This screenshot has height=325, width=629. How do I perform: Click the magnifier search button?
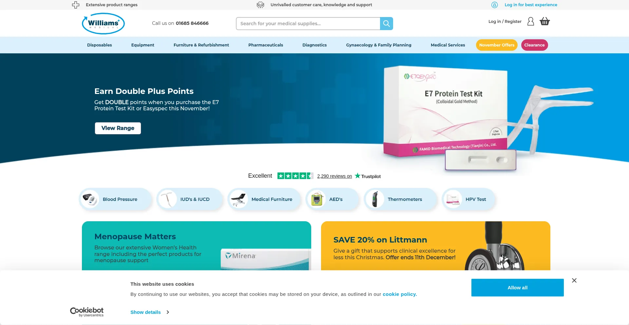point(386,24)
